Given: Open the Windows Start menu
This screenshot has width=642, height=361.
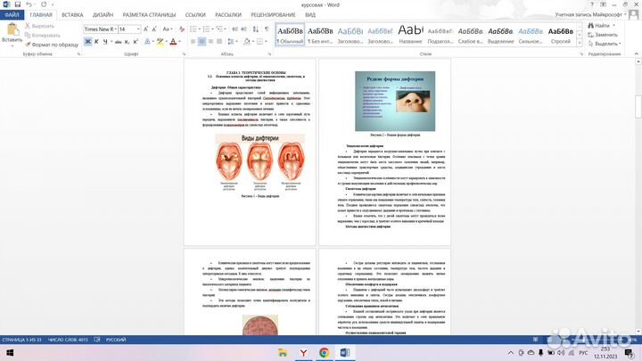Looking at the screenshot, I should point(9,353).
